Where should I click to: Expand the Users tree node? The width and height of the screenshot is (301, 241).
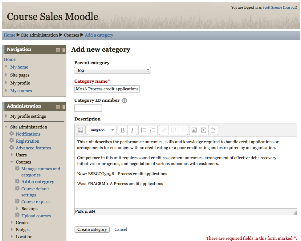point(12,155)
